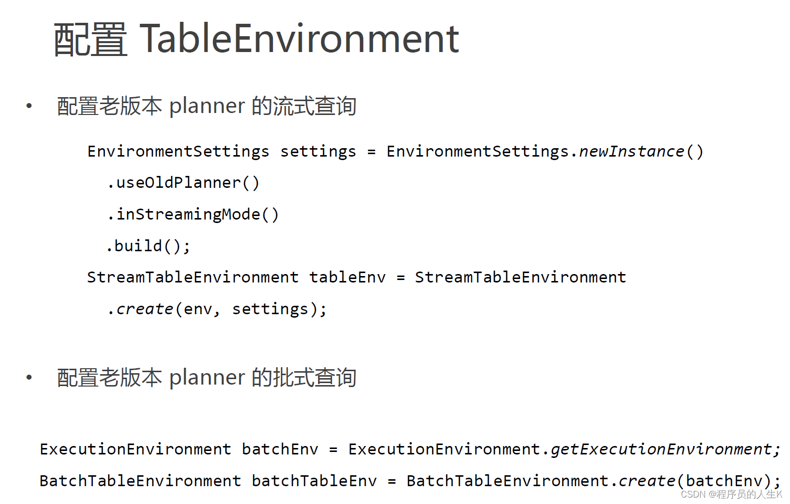The image size is (790, 504).
Task: Click the italic newInstance method name
Action: click(631, 151)
